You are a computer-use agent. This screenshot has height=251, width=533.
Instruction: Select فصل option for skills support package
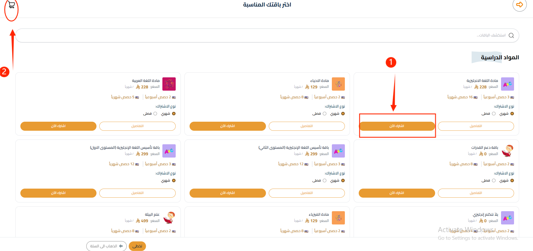tap(494, 180)
